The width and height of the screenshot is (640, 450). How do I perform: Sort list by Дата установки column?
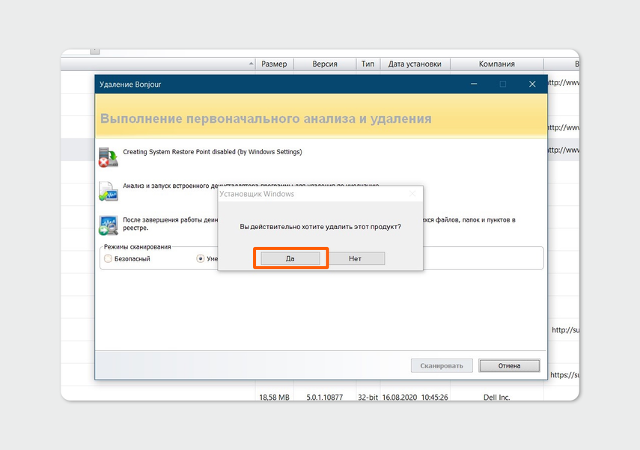415,64
